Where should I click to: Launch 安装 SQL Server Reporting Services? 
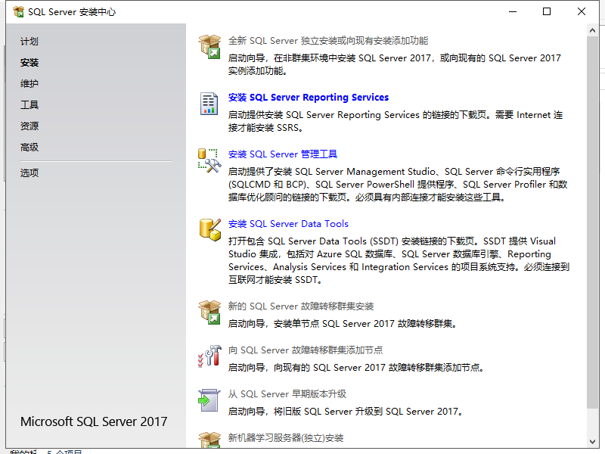[307, 97]
